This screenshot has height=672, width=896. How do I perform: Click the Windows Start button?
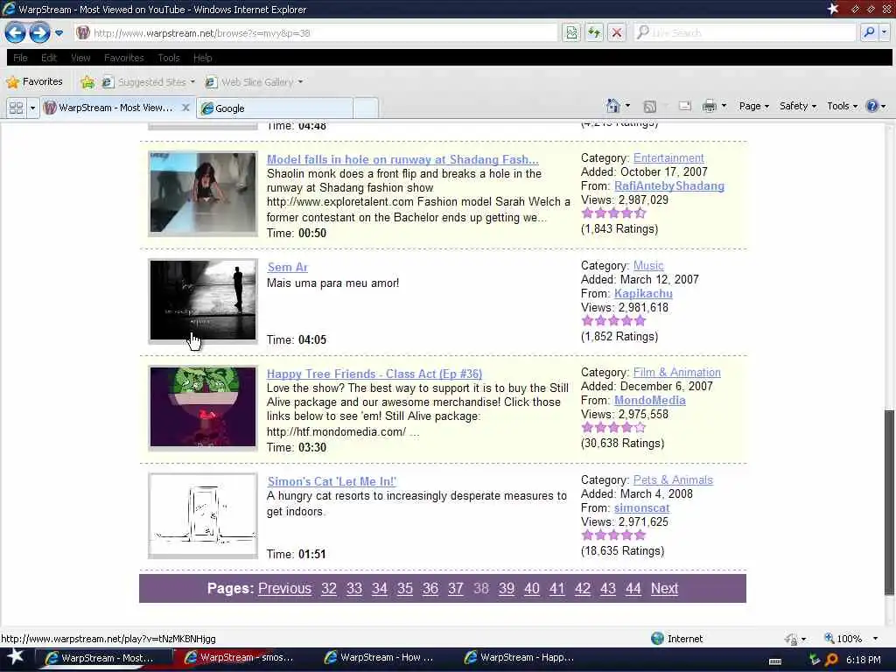click(15, 658)
